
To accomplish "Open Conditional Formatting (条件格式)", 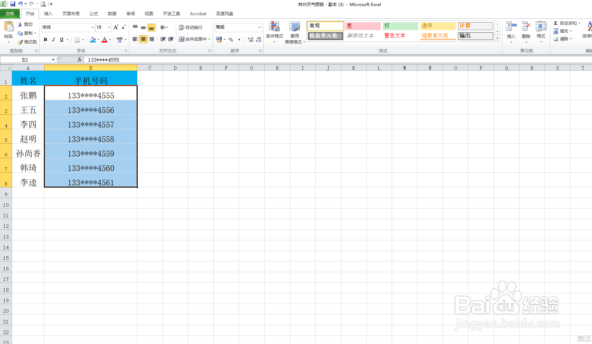I will tap(275, 32).
